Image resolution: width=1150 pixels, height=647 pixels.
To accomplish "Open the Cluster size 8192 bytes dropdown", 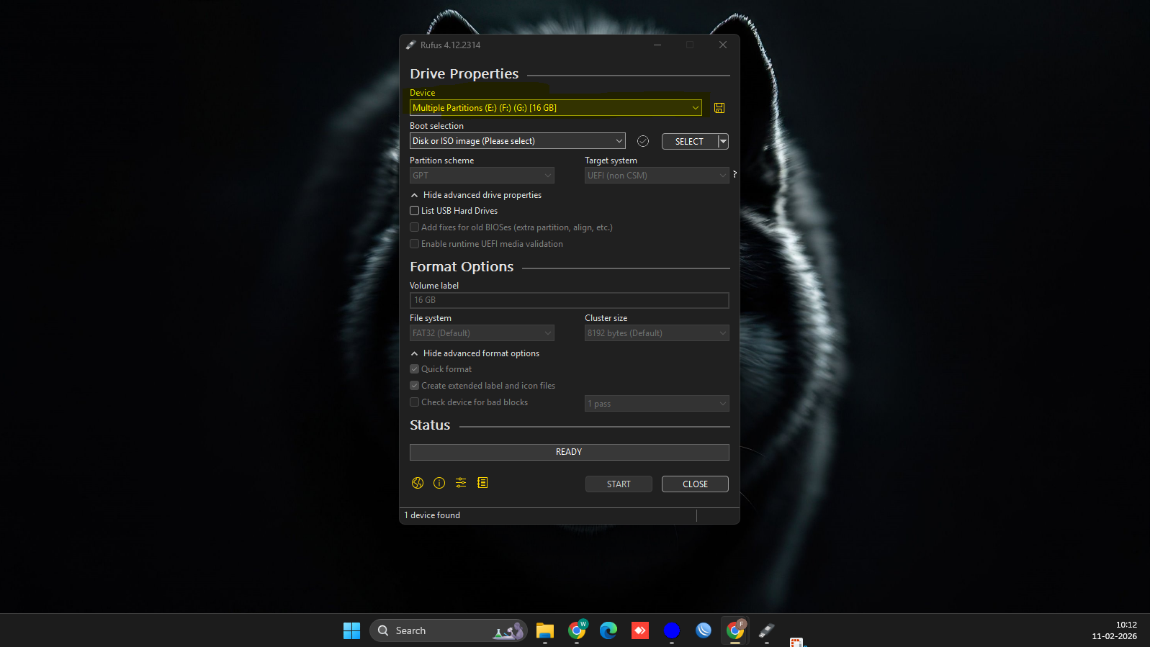I will pos(657,333).
